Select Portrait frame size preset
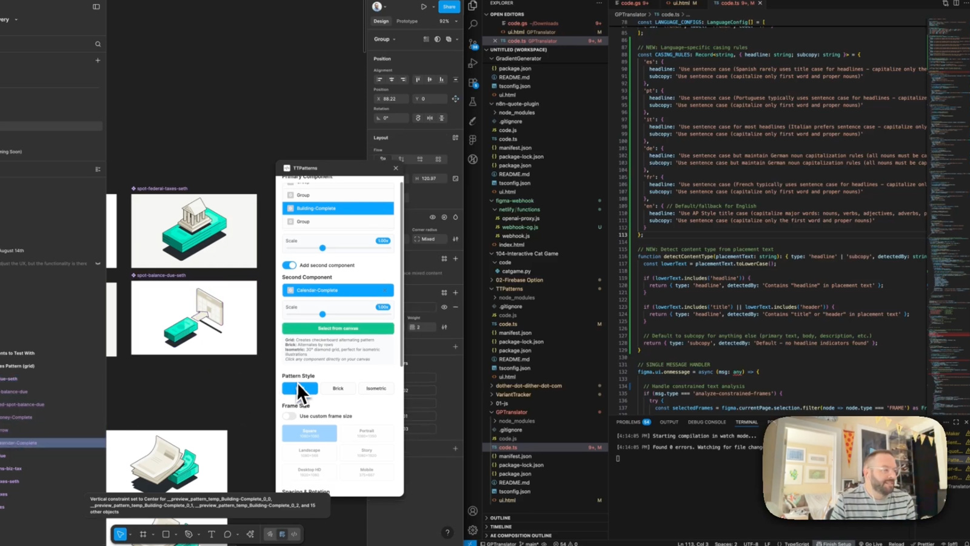 pyautogui.click(x=367, y=433)
